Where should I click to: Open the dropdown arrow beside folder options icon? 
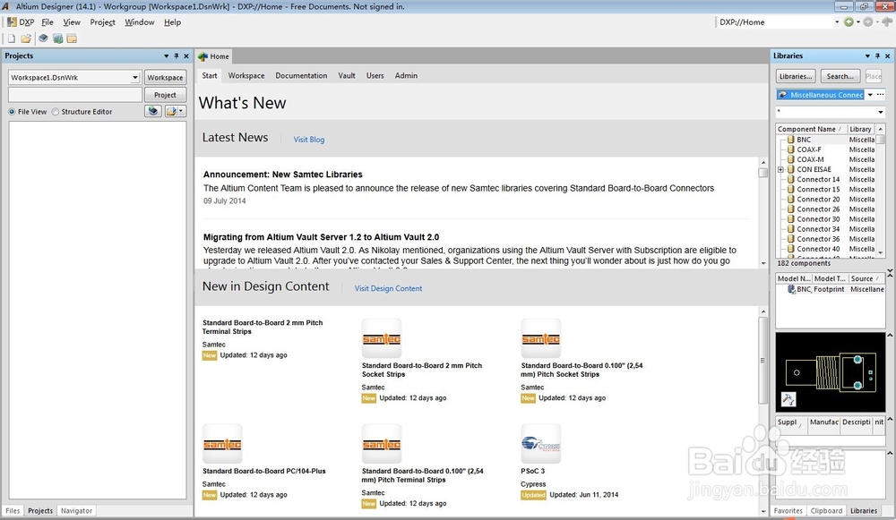click(x=181, y=111)
